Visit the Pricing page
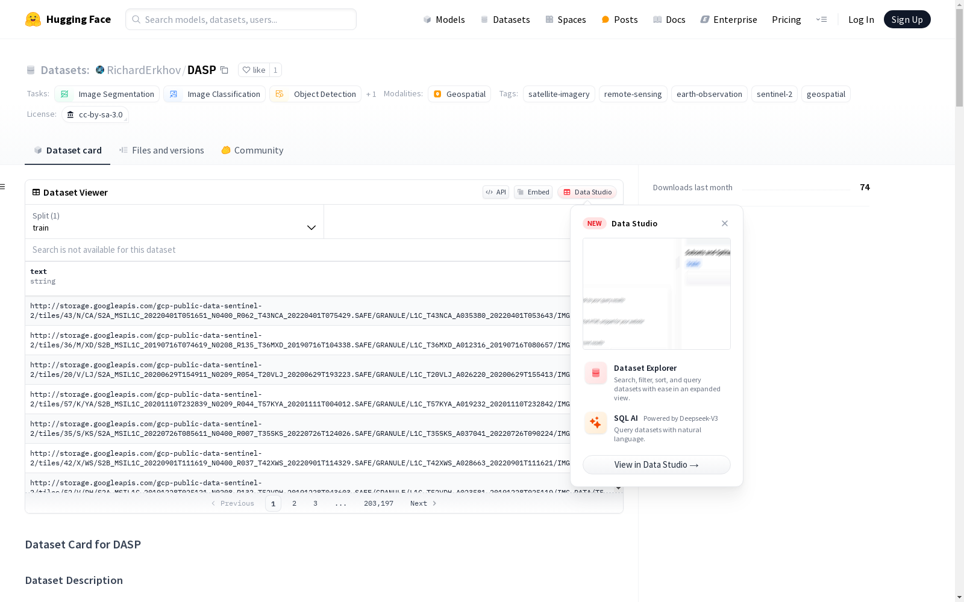This screenshot has width=964, height=602. click(786, 19)
